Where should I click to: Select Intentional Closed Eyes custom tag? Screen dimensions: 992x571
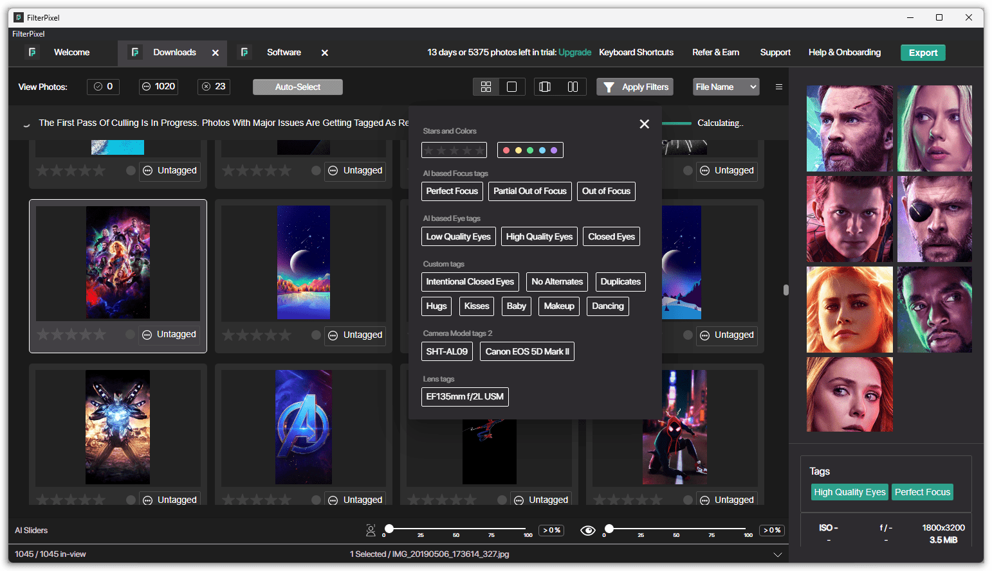click(x=470, y=282)
